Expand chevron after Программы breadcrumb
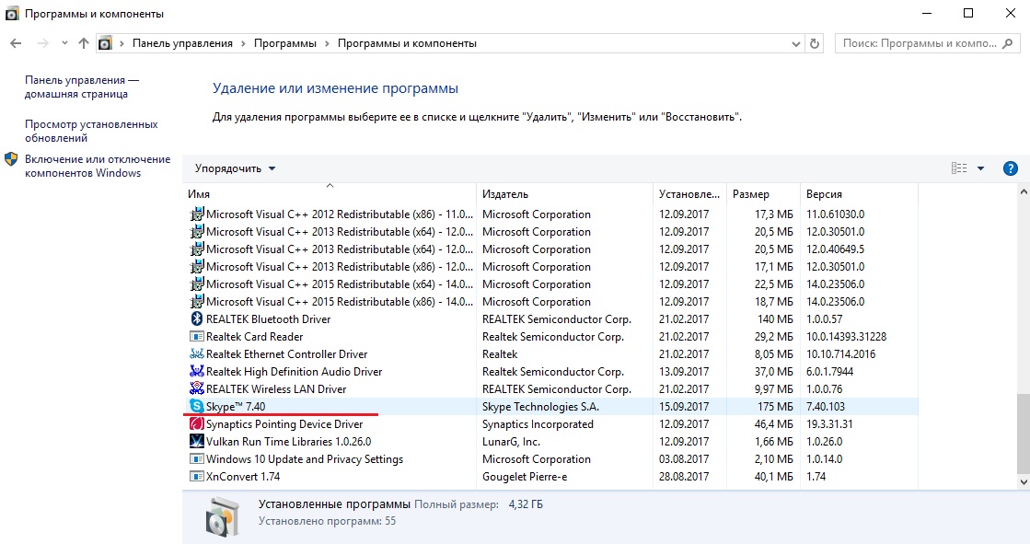1030x544 pixels. point(327,43)
